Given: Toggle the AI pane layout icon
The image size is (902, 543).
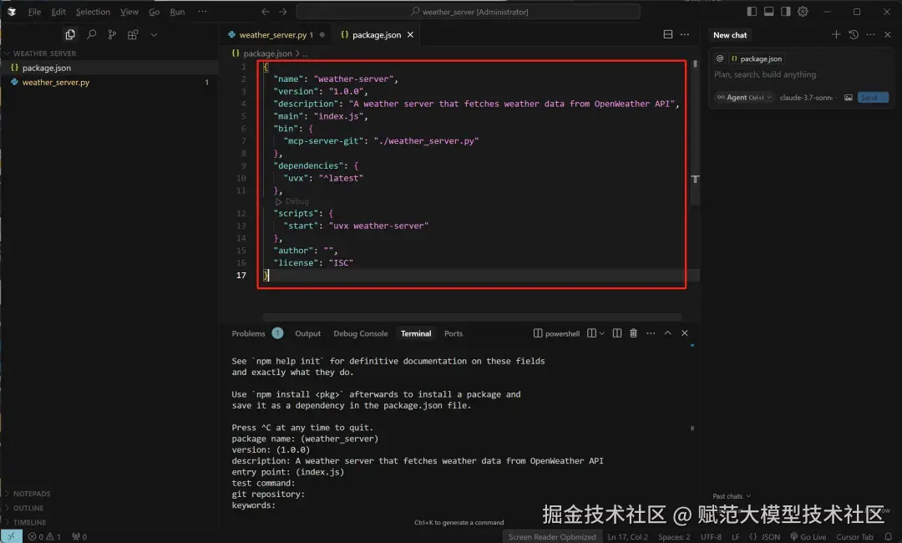Looking at the screenshot, I should point(785,12).
